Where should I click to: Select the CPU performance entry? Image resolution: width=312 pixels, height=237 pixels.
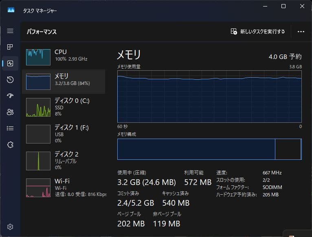(64, 57)
